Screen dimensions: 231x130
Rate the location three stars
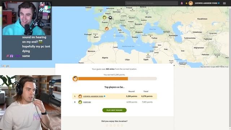coord(114,125)
